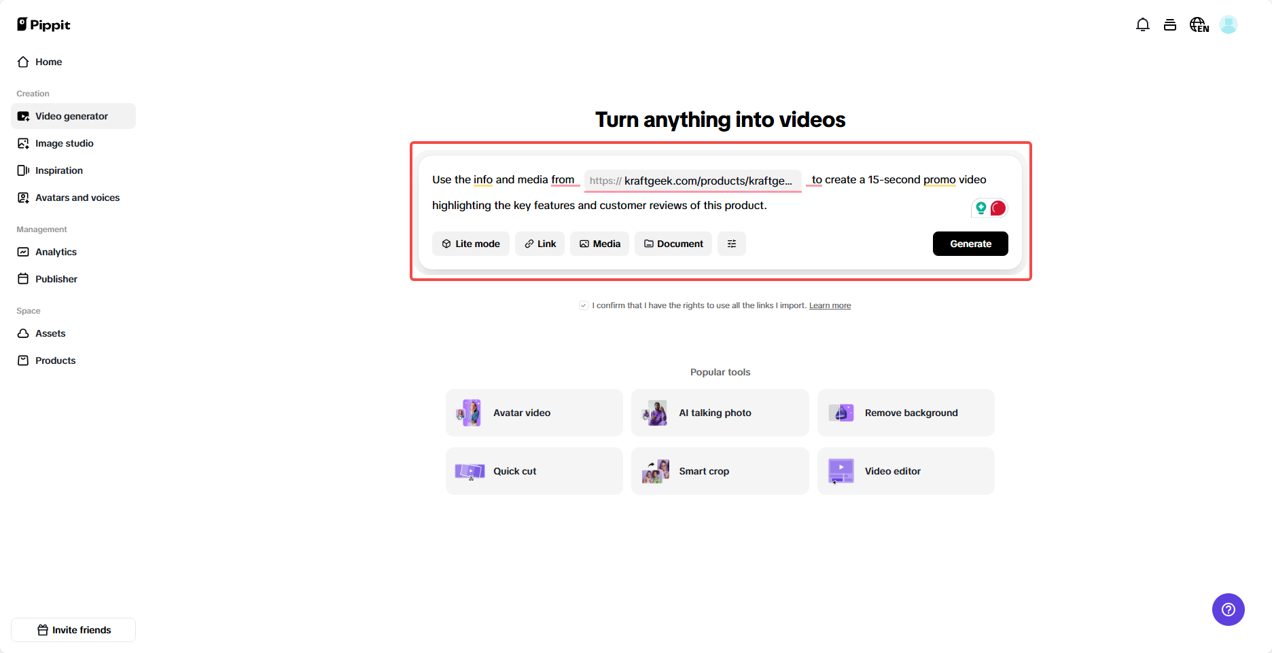Check the rights confirmation checkbox
Image resolution: width=1272 pixels, height=653 pixels.
tap(584, 305)
